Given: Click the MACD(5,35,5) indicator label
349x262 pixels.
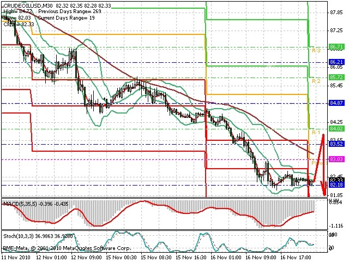Looking at the screenshot, I should pos(20,204).
